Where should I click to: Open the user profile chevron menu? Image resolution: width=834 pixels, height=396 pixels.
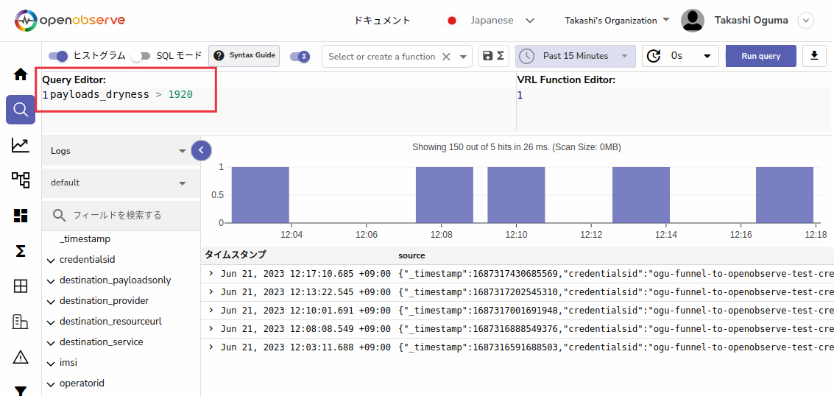(806, 21)
